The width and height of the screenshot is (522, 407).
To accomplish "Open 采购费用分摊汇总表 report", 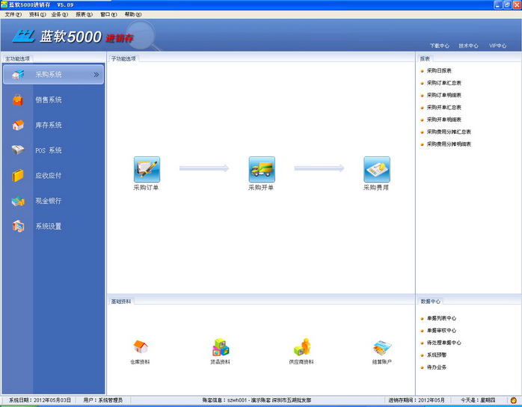I will [449, 132].
